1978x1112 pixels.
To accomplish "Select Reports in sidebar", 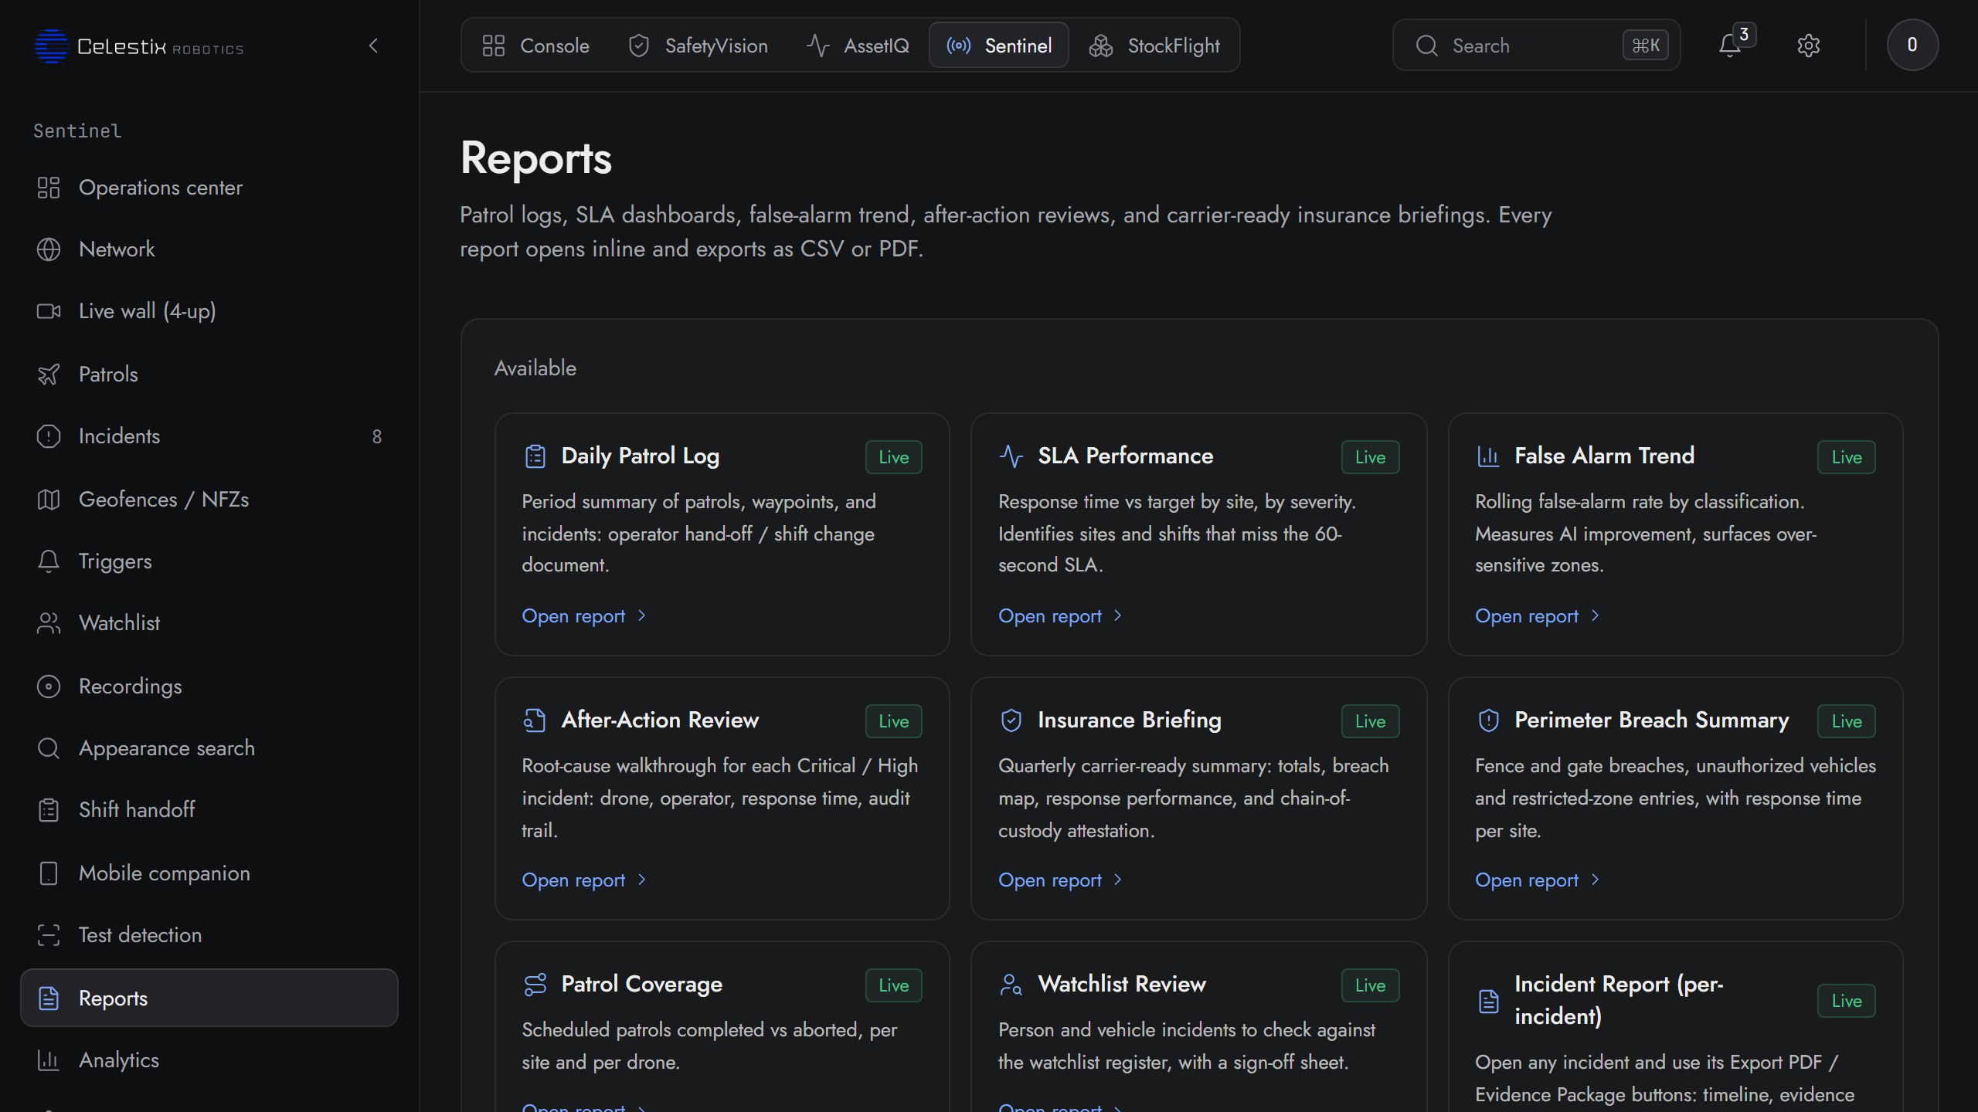I will point(209,998).
